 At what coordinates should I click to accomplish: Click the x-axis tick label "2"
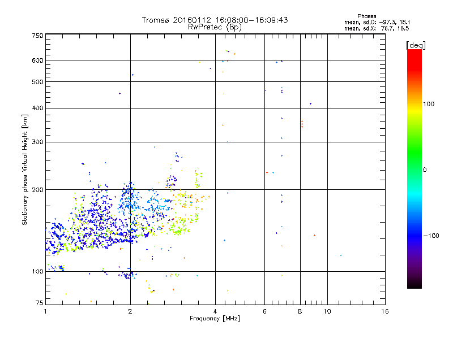(x=130, y=311)
